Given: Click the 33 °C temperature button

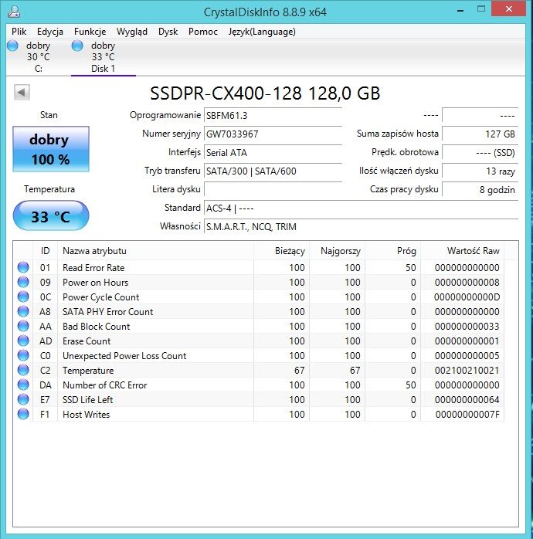Looking at the screenshot, I should [51, 216].
